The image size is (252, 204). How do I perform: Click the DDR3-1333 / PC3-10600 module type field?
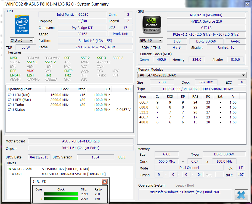[x=198, y=89]
